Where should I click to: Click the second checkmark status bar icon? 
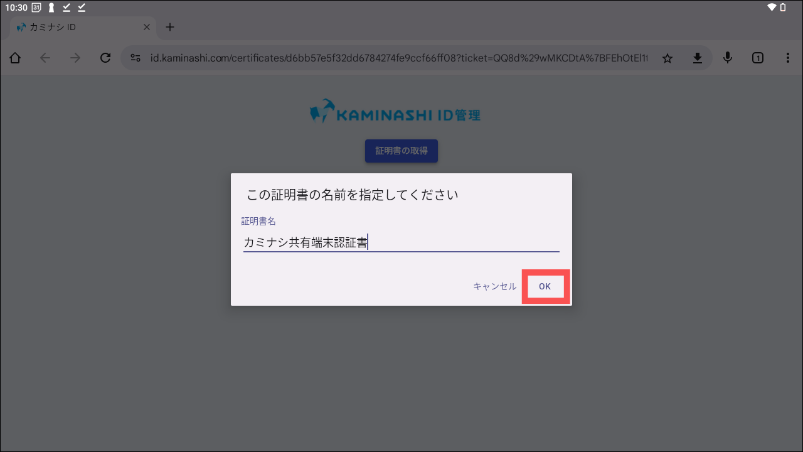pyautogui.click(x=82, y=8)
